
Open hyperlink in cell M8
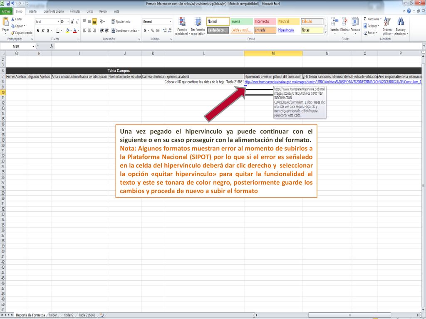pyautogui.click(x=333, y=82)
